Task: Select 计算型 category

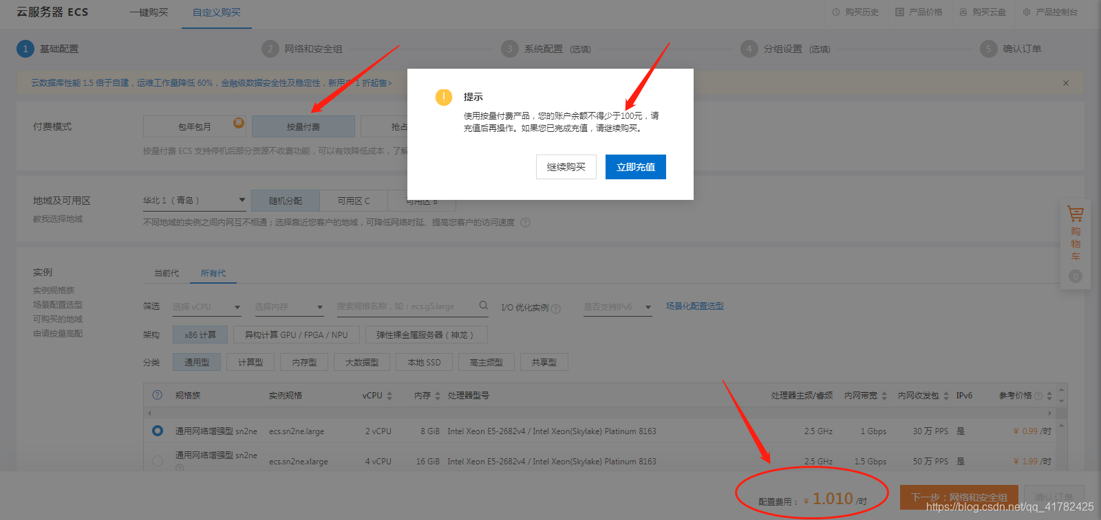Action: click(250, 363)
